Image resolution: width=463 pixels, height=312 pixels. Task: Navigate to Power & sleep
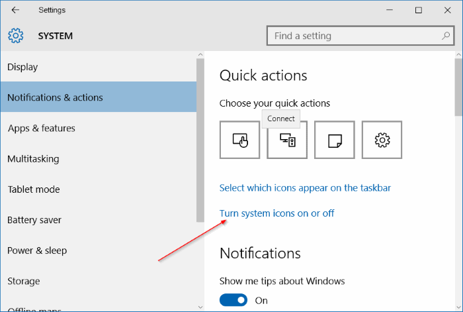(x=37, y=250)
